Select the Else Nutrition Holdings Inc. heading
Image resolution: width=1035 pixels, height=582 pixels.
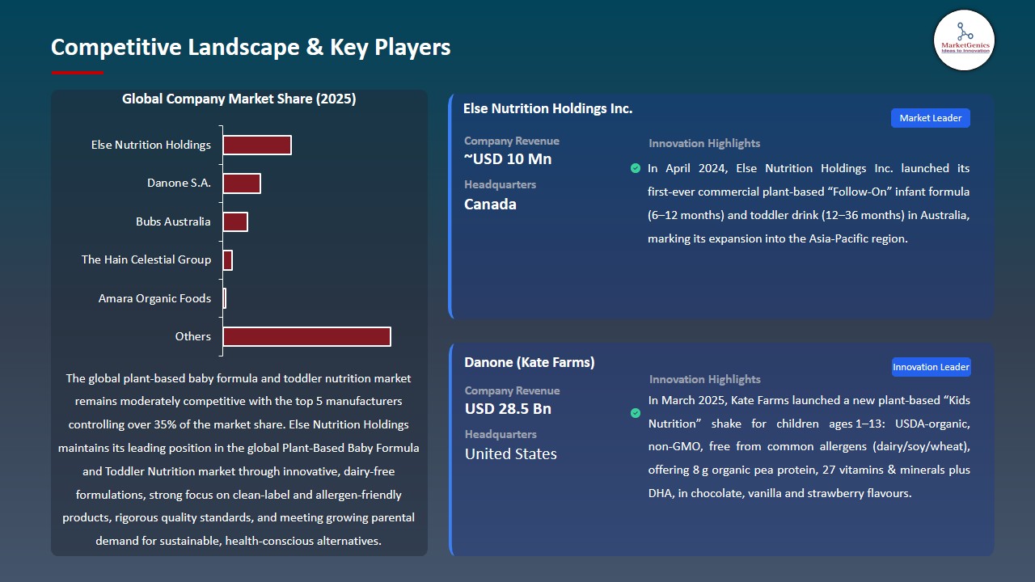(x=547, y=108)
